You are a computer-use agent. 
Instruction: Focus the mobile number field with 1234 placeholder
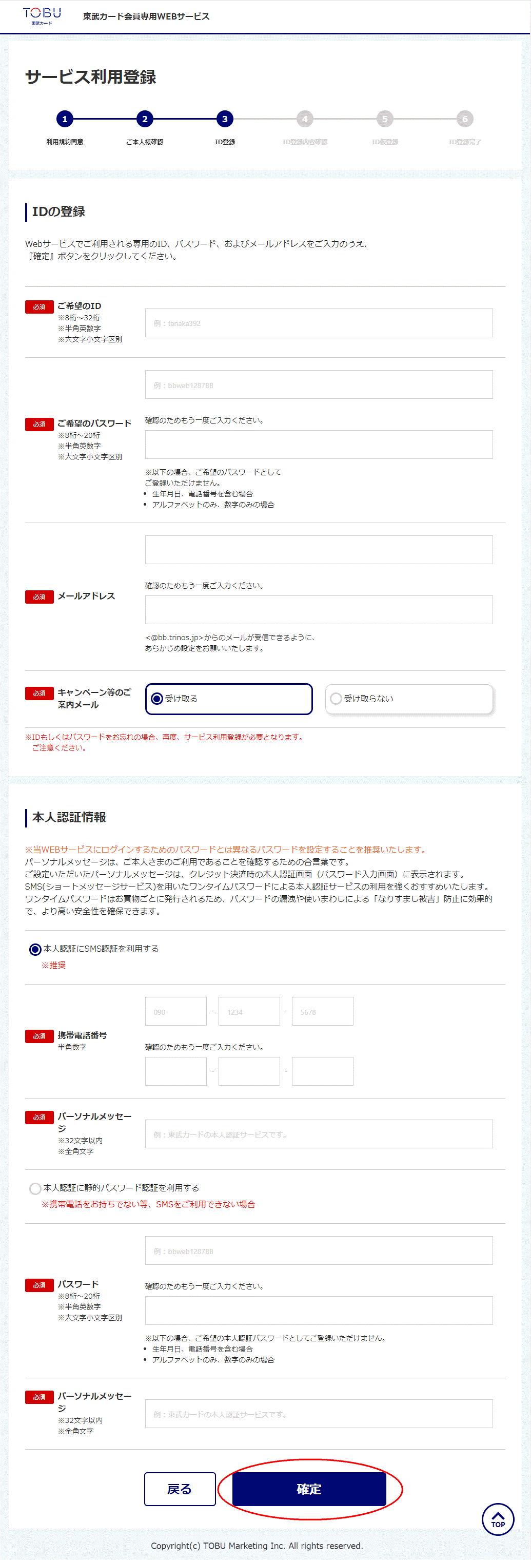coord(249,1011)
